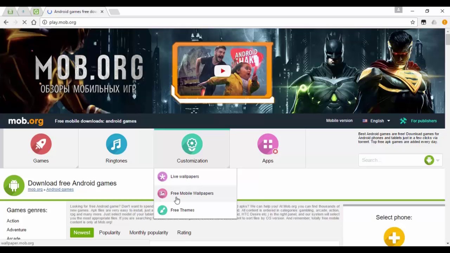Bookmark page with the star icon
Screen dimensions: 450x253
413,22
